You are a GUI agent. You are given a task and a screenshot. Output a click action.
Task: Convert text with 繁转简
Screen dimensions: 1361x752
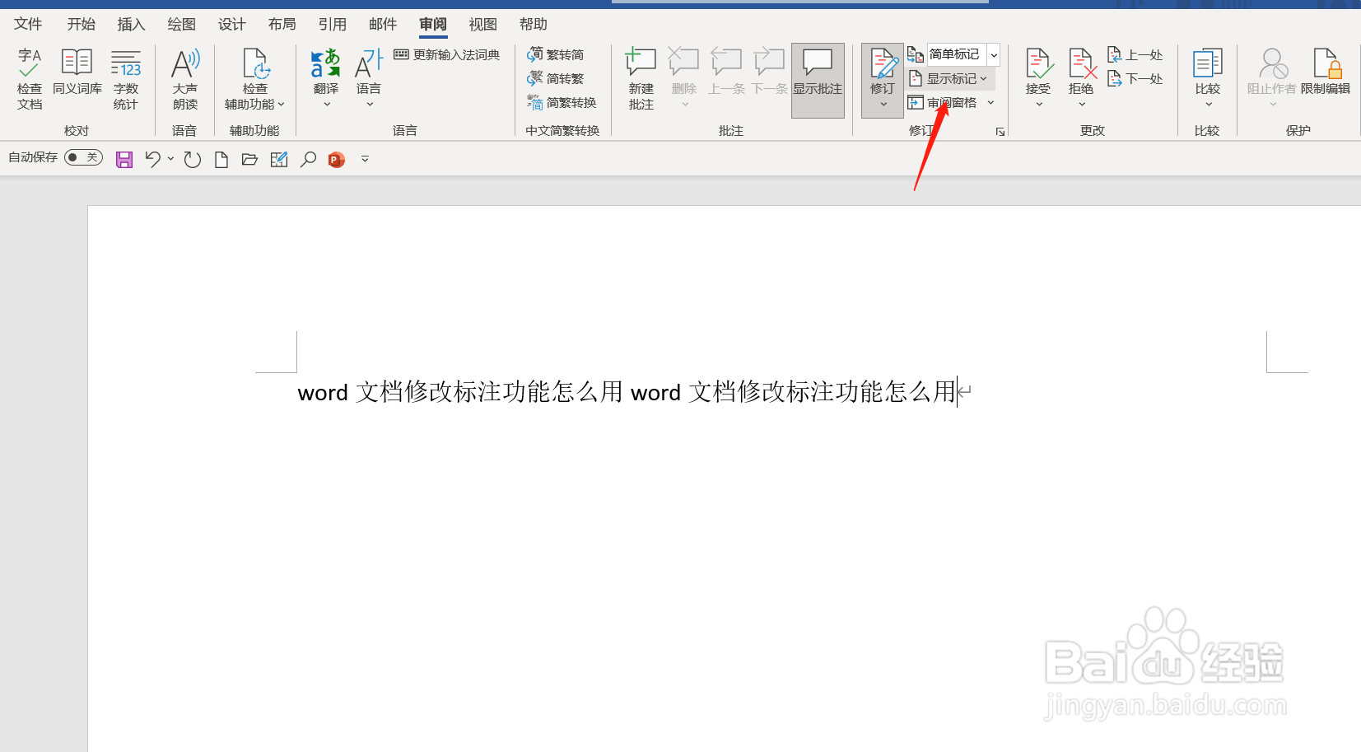(x=556, y=54)
